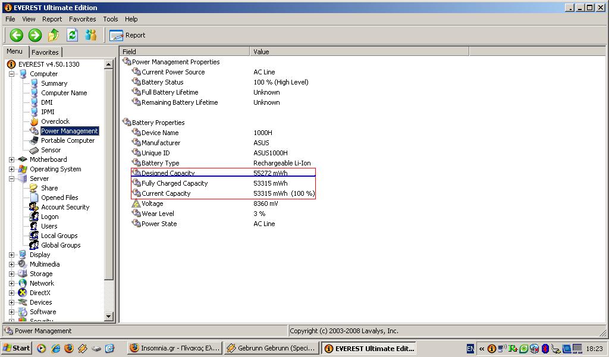The height and width of the screenshot is (357, 609).
Task: Click the Windows Start button
Action: coord(16,348)
